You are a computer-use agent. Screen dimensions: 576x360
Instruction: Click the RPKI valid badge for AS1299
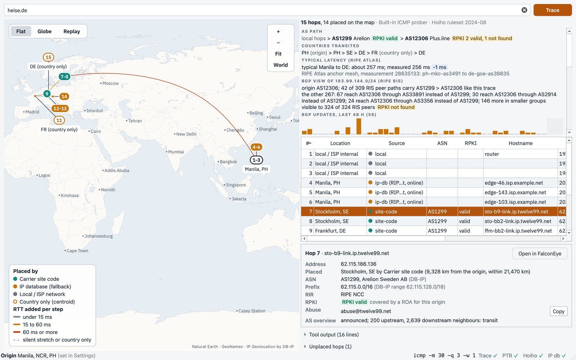click(x=385, y=38)
